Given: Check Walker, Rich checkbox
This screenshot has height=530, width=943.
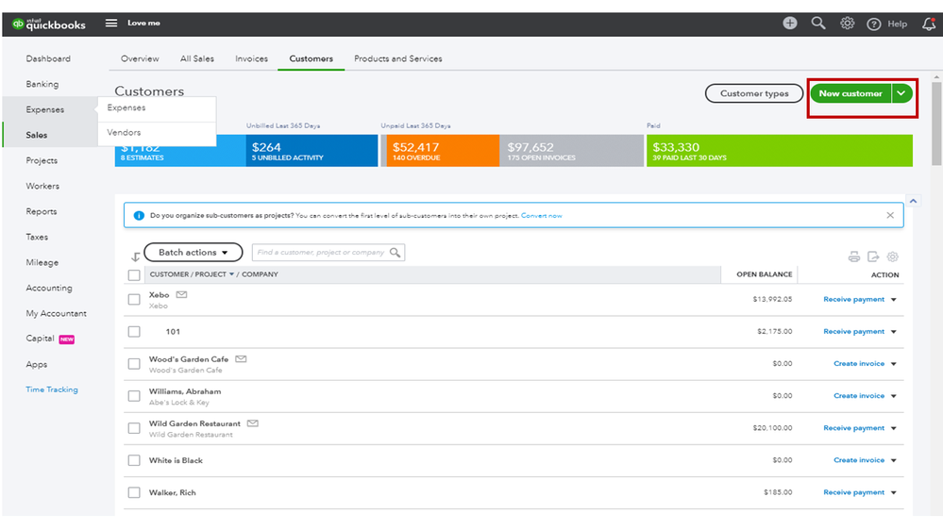Looking at the screenshot, I should (x=134, y=492).
